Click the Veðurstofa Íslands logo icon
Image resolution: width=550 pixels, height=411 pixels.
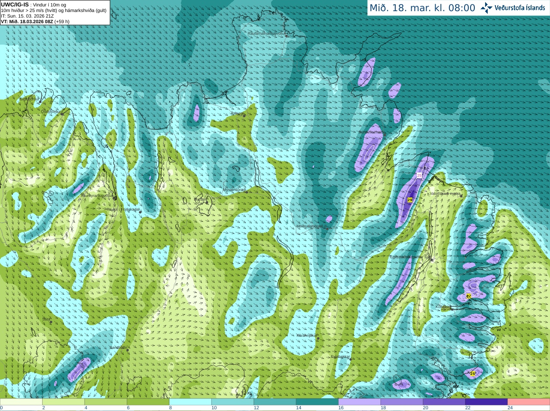[x=486, y=8]
